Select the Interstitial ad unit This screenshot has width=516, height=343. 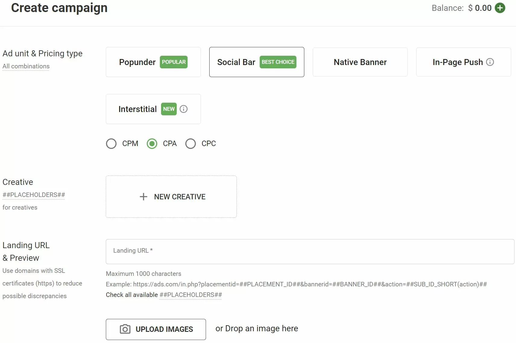(x=138, y=109)
